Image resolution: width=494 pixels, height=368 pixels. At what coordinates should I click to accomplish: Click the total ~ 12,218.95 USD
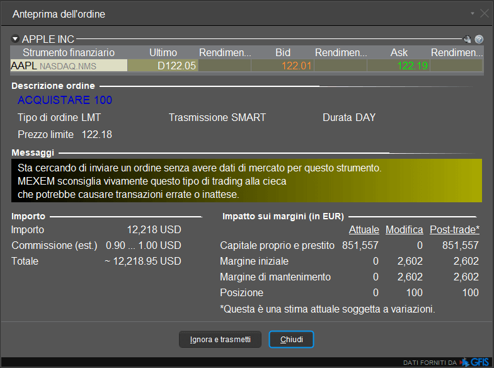click(143, 261)
